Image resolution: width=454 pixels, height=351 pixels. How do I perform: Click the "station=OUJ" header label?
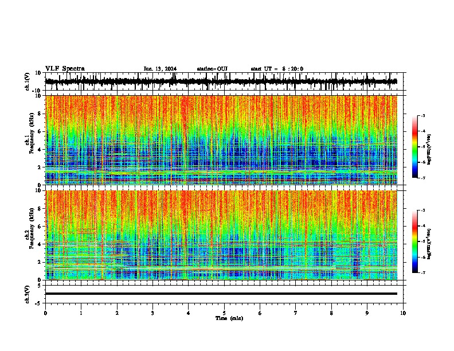(212, 69)
